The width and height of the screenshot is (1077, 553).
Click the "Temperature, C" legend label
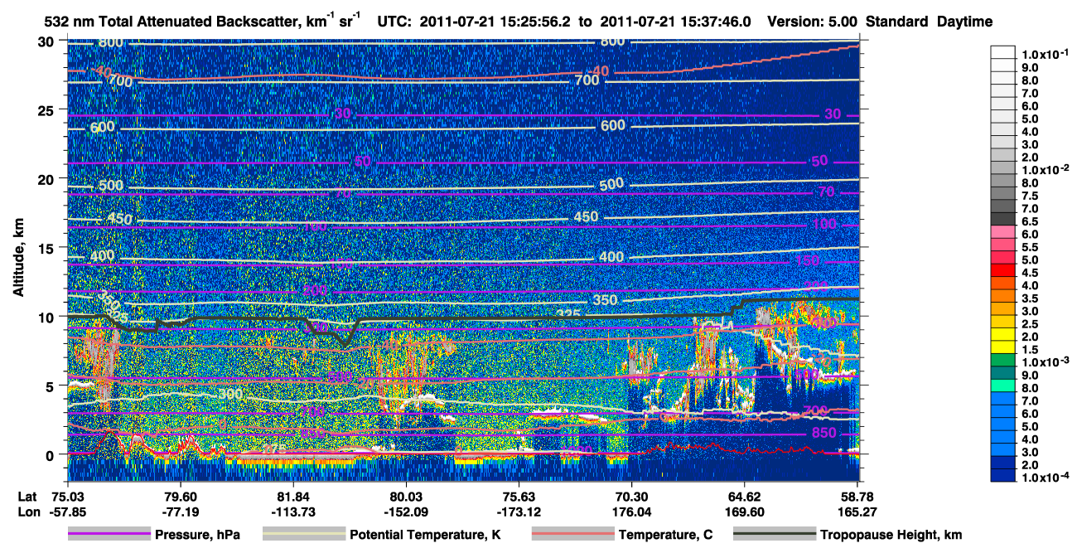tap(665, 535)
